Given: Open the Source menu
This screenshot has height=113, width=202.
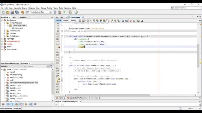Looking at the screenshot, I should pos(25,8).
